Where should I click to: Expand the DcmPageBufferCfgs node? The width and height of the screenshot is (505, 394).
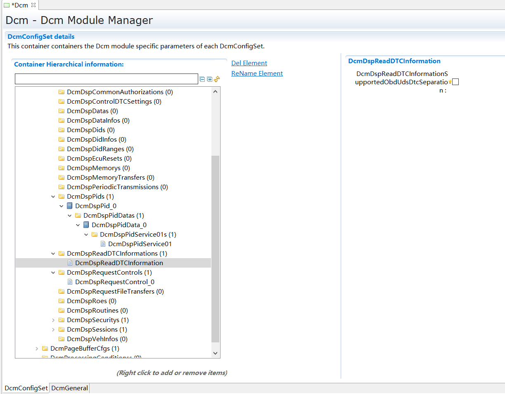click(x=36, y=348)
